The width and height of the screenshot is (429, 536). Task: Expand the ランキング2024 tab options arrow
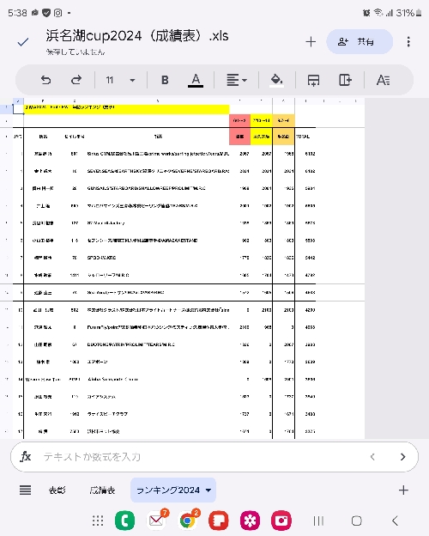[208, 490]
